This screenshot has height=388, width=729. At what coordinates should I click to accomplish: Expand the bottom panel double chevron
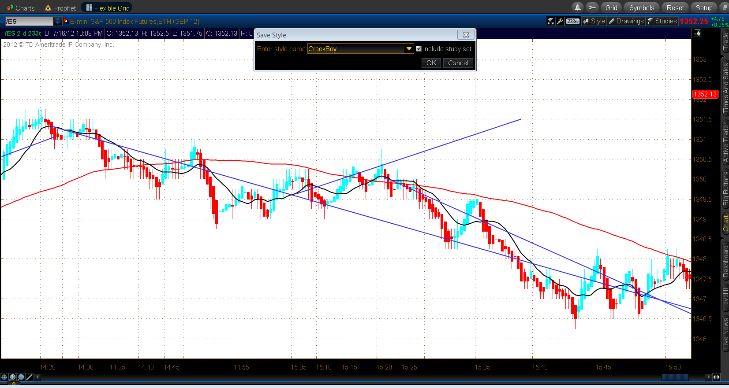[14, 384]
